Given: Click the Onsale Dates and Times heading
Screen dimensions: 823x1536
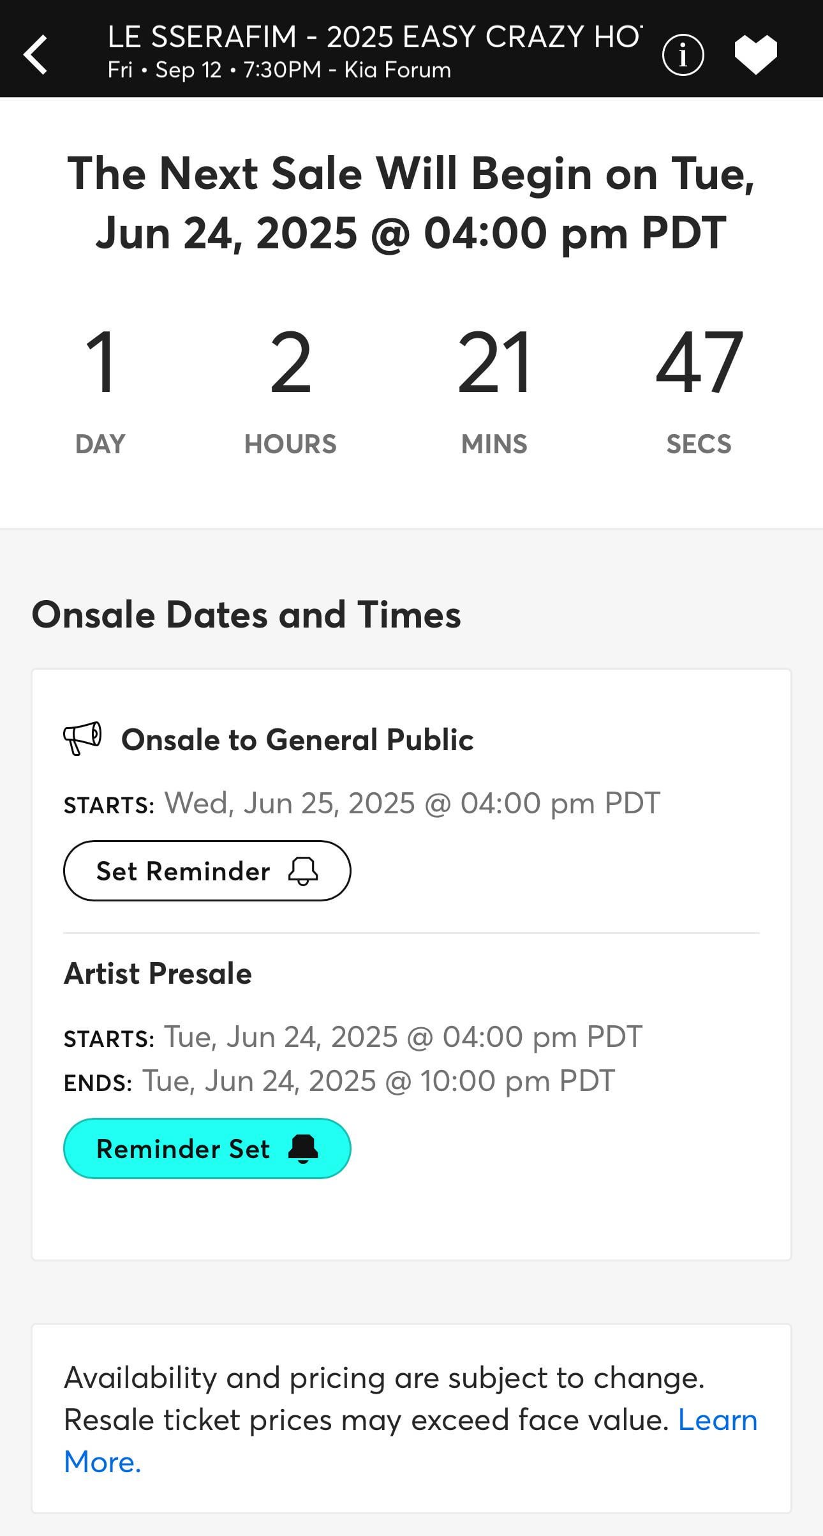Looking at the screenshot, I should pos(246,615).
